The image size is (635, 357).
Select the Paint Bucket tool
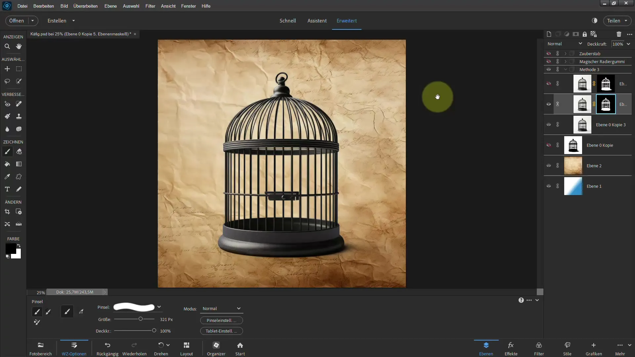7,164
